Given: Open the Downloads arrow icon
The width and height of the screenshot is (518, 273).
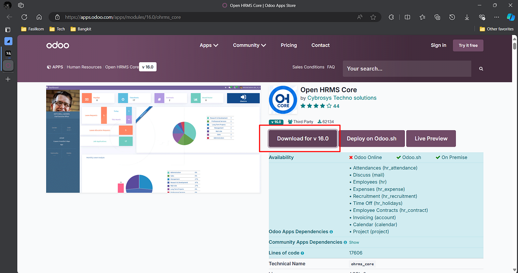Looking at the screenshot, I should tap(467, 17).
